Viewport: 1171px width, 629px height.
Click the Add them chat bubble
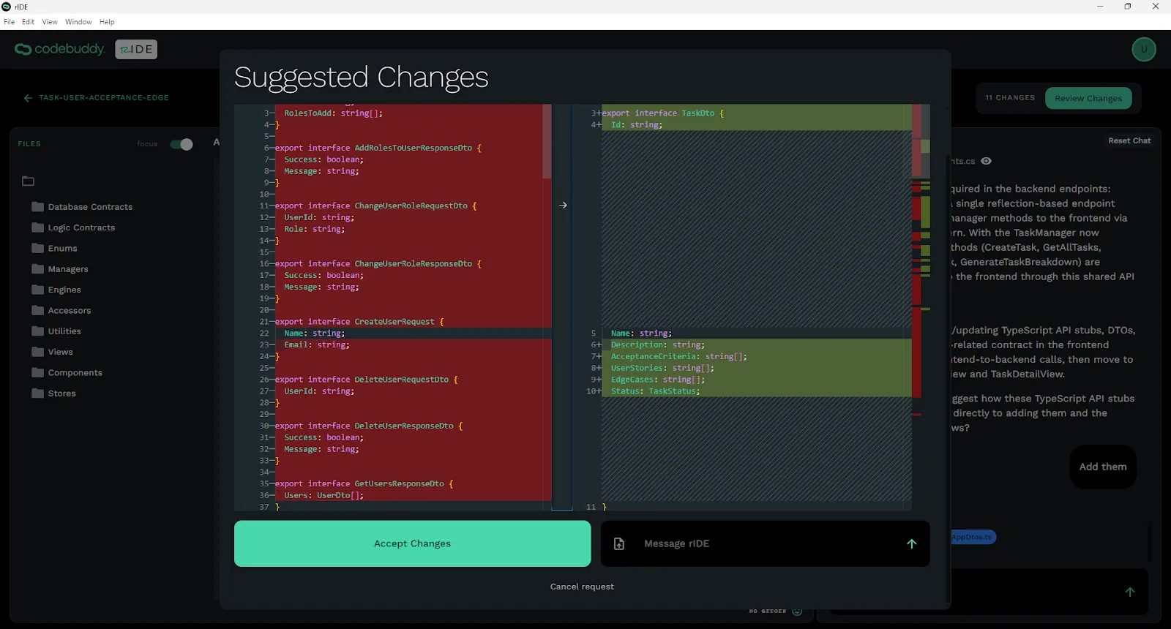(1103, 467)
